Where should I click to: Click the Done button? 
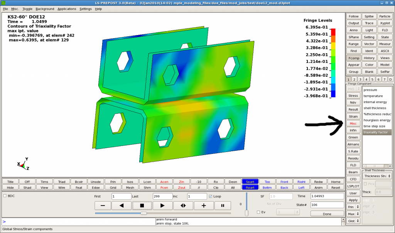pos(327,214)
